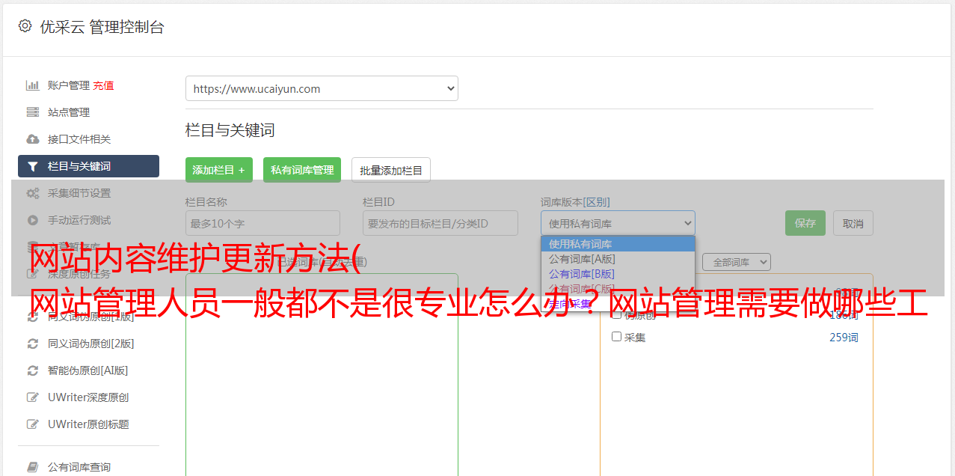
Task: Click the 栏目与关键词 page heading
Action: coord(230,130)
